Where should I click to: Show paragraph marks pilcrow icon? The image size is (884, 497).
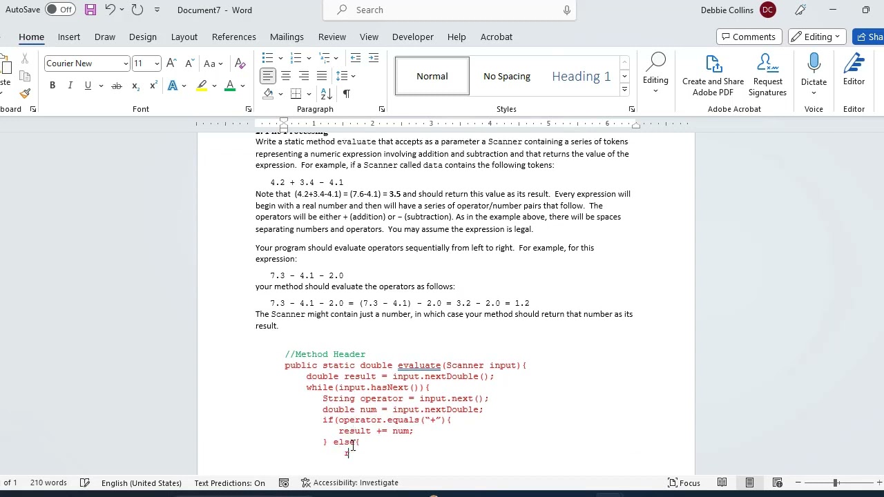click(x=346, y=94)
